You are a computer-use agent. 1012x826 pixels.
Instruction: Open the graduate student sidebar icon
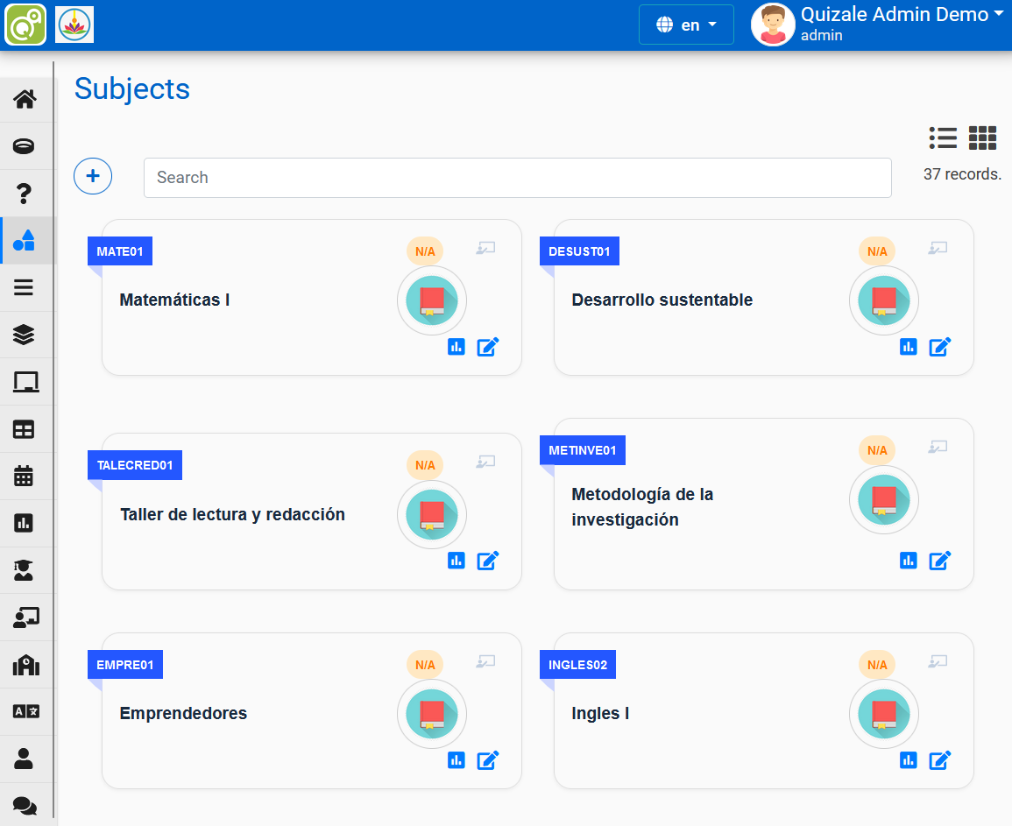pyautogui.click(x=25, y=571)
